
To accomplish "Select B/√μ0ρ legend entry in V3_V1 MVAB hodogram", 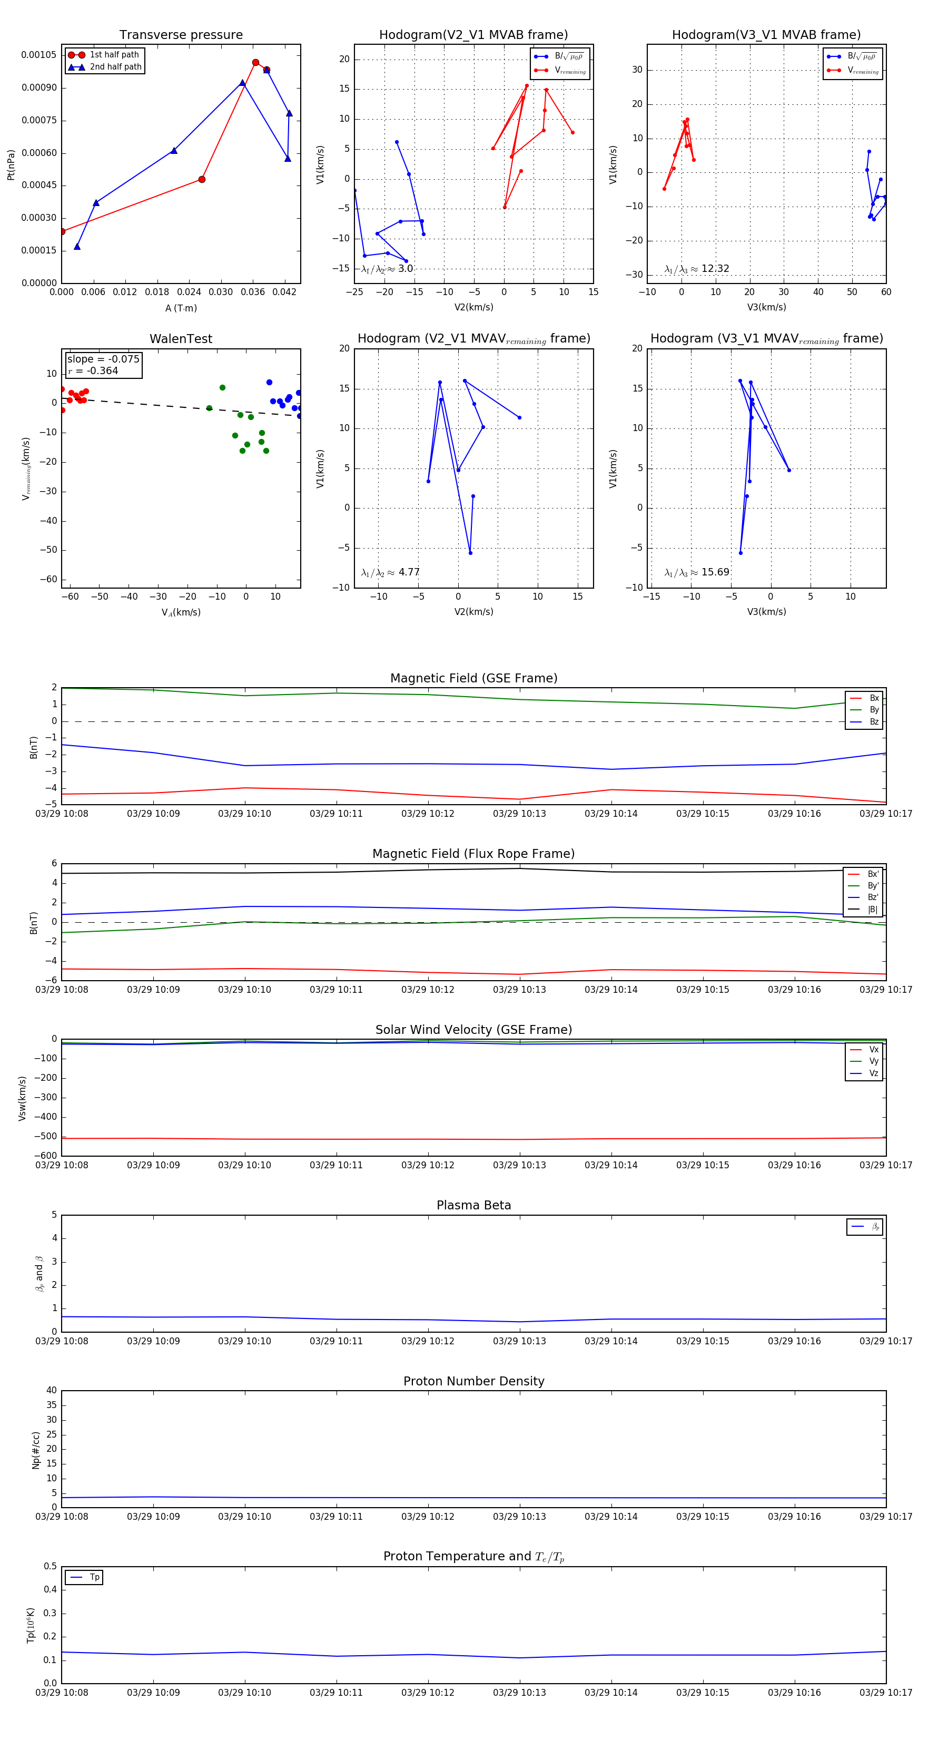I will pyautogui.click(x=853, y=57).
